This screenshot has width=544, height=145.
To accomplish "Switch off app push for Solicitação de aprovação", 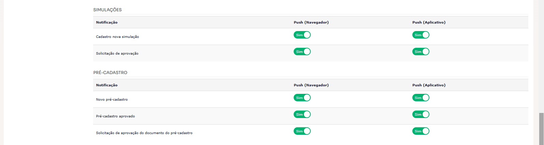I will 421,52.
